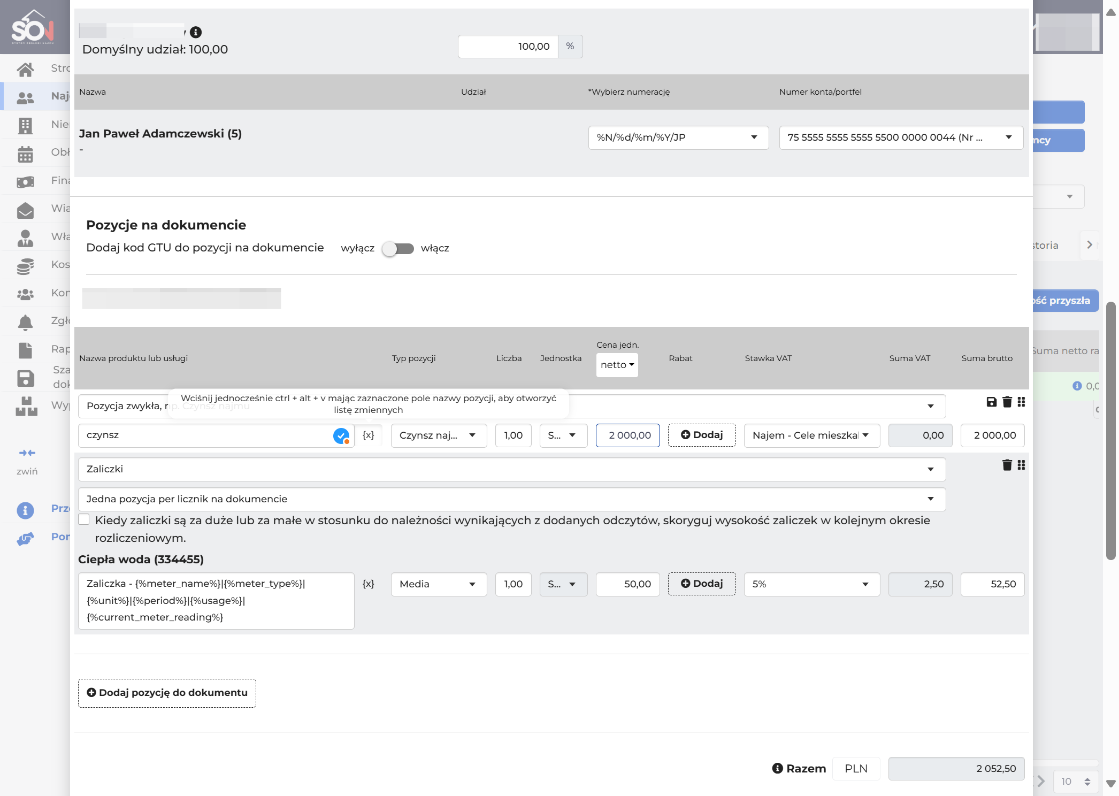Open the account number dropdown 75 5555 5555
The width and height of the screenshot is (1119, 796).
pyautogui.click(x=901, y=137)
